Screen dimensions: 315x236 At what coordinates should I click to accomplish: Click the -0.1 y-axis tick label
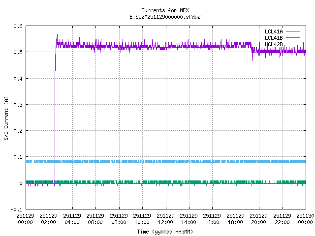click(16, 209)
